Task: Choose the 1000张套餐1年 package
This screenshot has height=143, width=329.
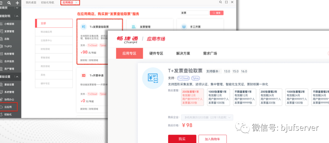Action: coord(219,97)
